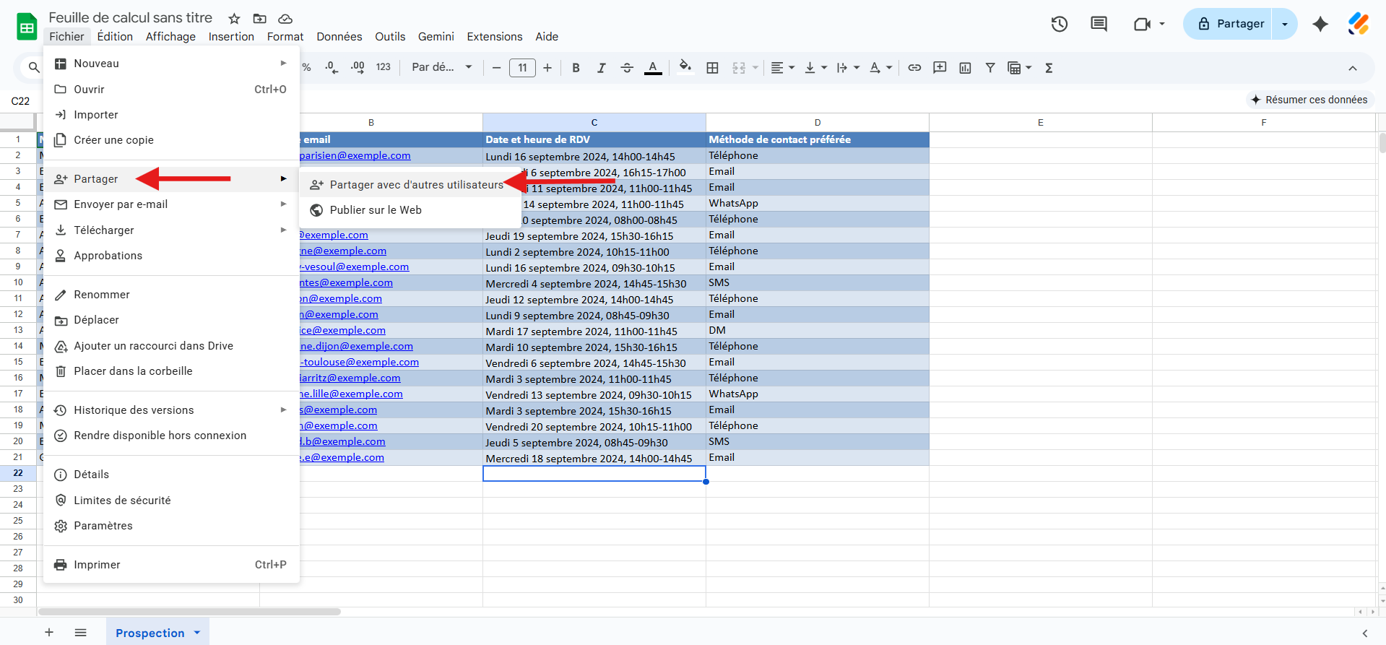Expand the Share button dropdown arrow

(x=1284, y=24)
